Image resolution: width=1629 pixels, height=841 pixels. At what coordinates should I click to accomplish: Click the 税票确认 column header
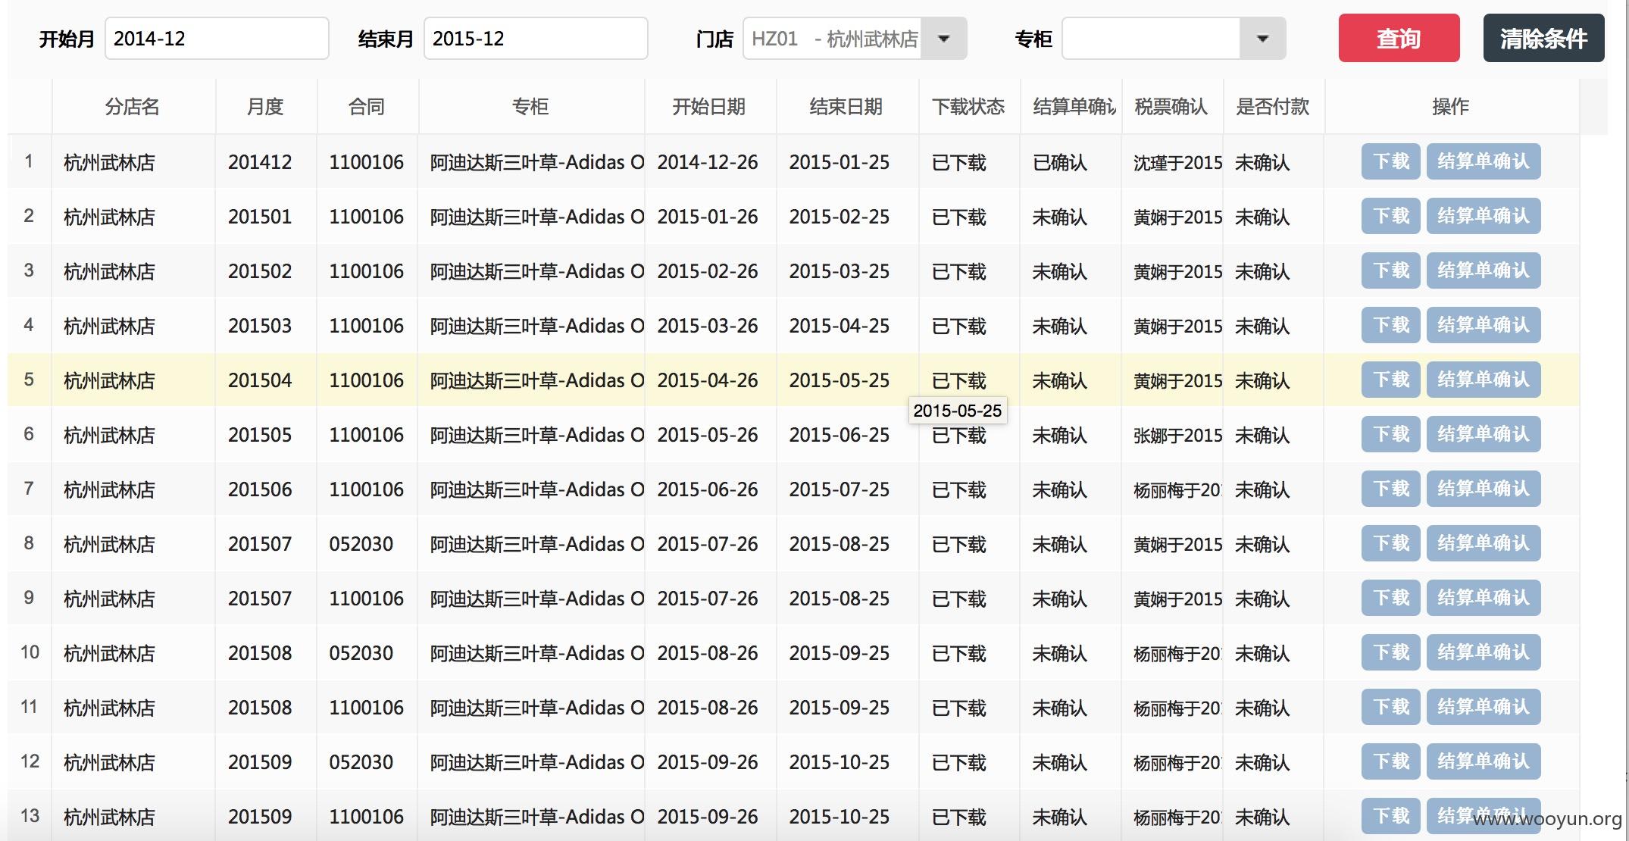tap(1172, 107)
